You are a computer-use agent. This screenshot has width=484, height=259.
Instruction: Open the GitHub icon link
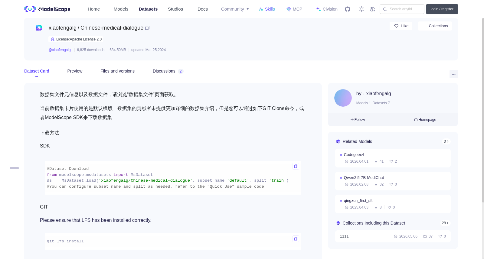coord(348,9)
